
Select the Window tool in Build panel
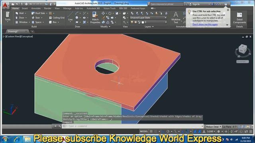(x=22, y=22)
